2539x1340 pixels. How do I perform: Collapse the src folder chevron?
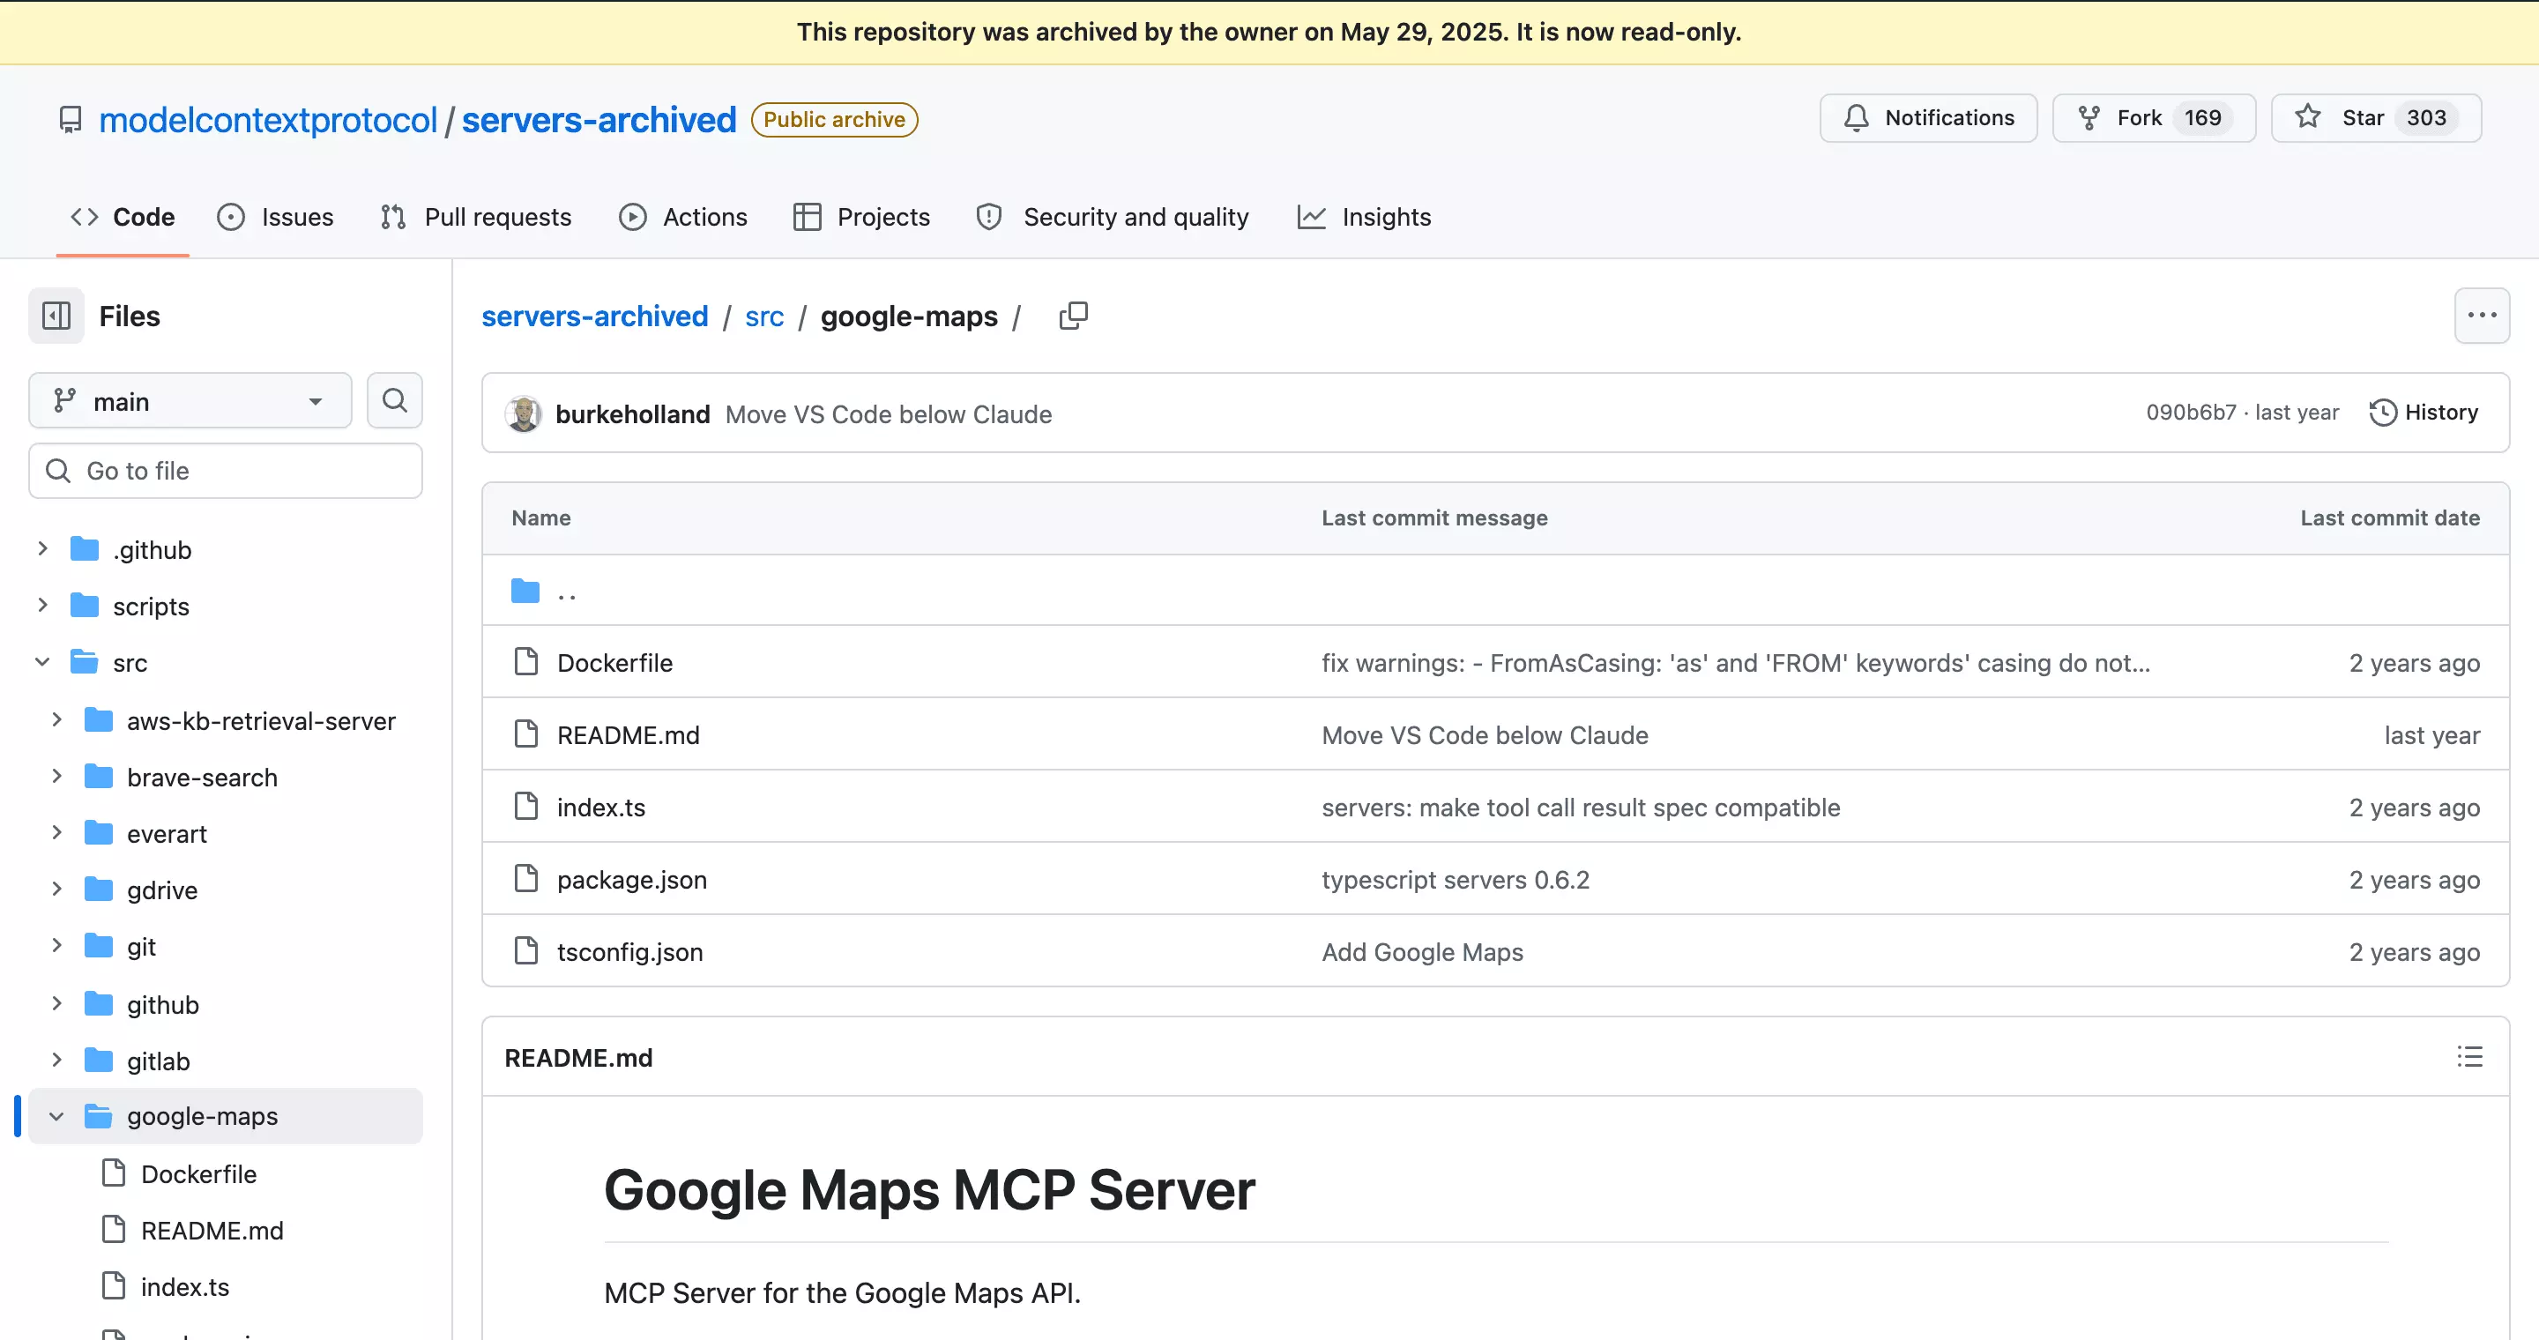[x=42, y=662]
